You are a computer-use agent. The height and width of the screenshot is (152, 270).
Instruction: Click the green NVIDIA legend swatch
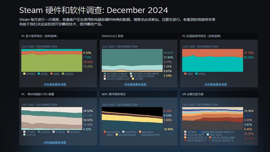click(x=63, y=74)
